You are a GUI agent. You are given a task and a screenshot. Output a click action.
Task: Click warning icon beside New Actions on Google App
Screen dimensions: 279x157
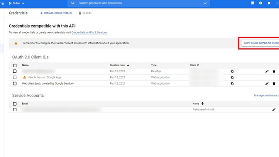click(24, 77)
